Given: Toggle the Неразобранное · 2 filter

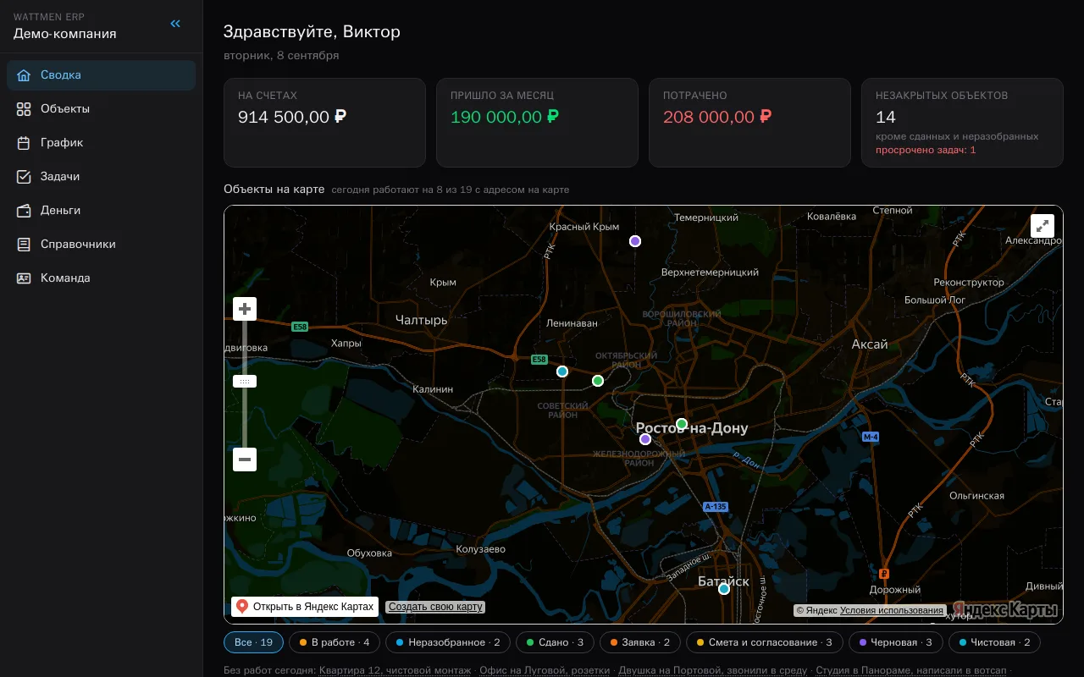Looking at the screenshot, I should pyautogui.click(x=448, y=642).
